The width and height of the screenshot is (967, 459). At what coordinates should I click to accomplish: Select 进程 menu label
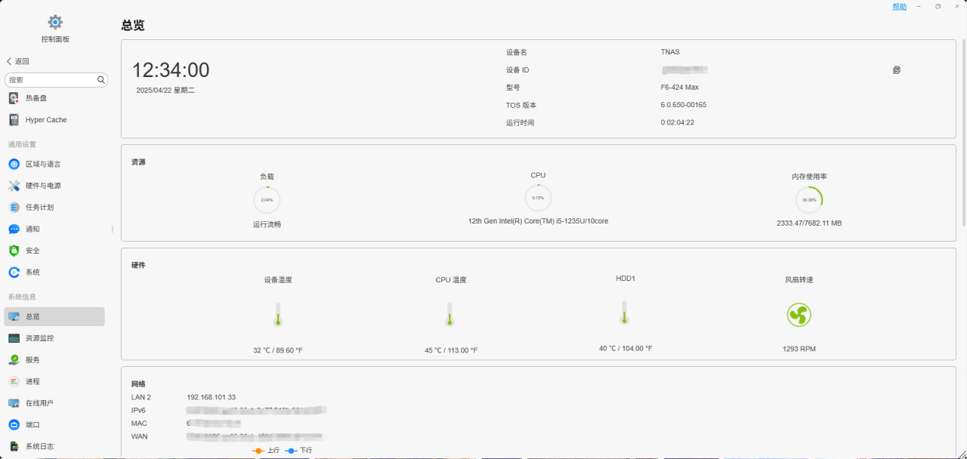click(x=32, y=381)
